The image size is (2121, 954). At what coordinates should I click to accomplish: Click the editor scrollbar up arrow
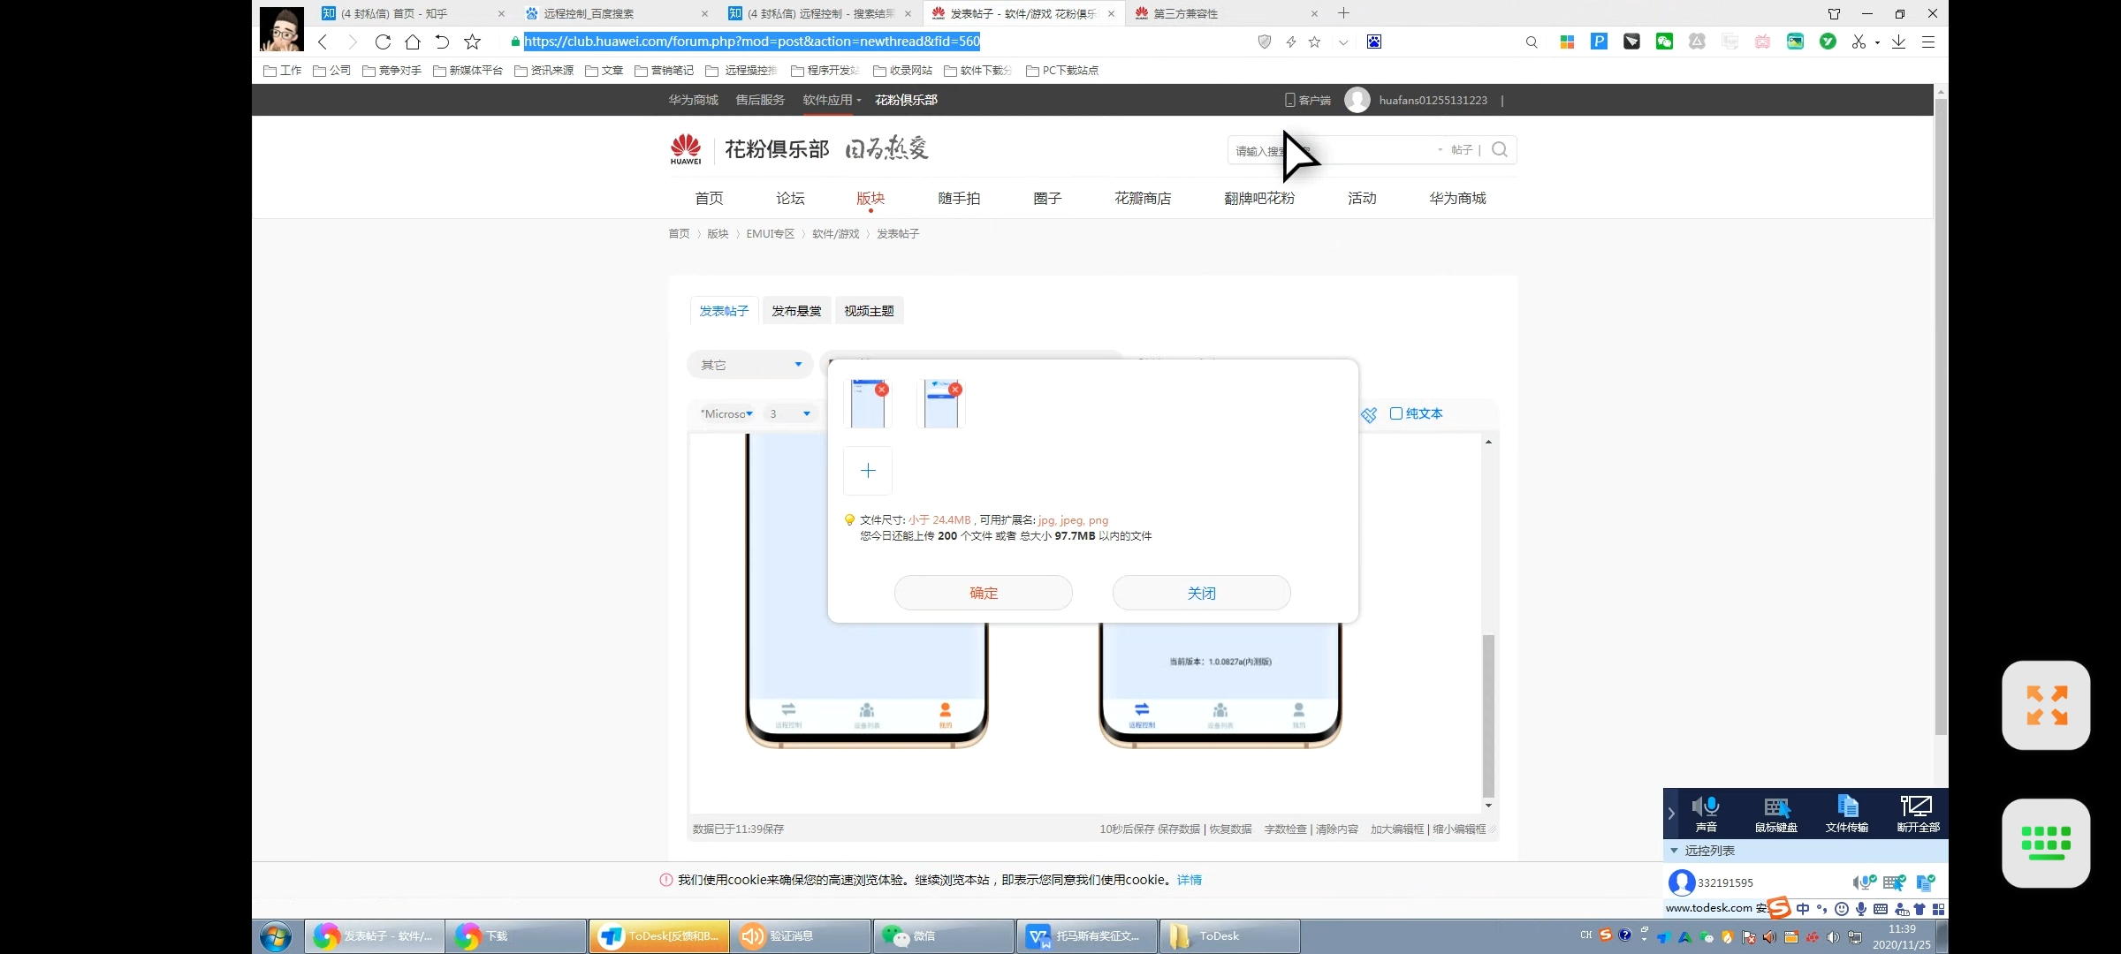[1488, 442]
